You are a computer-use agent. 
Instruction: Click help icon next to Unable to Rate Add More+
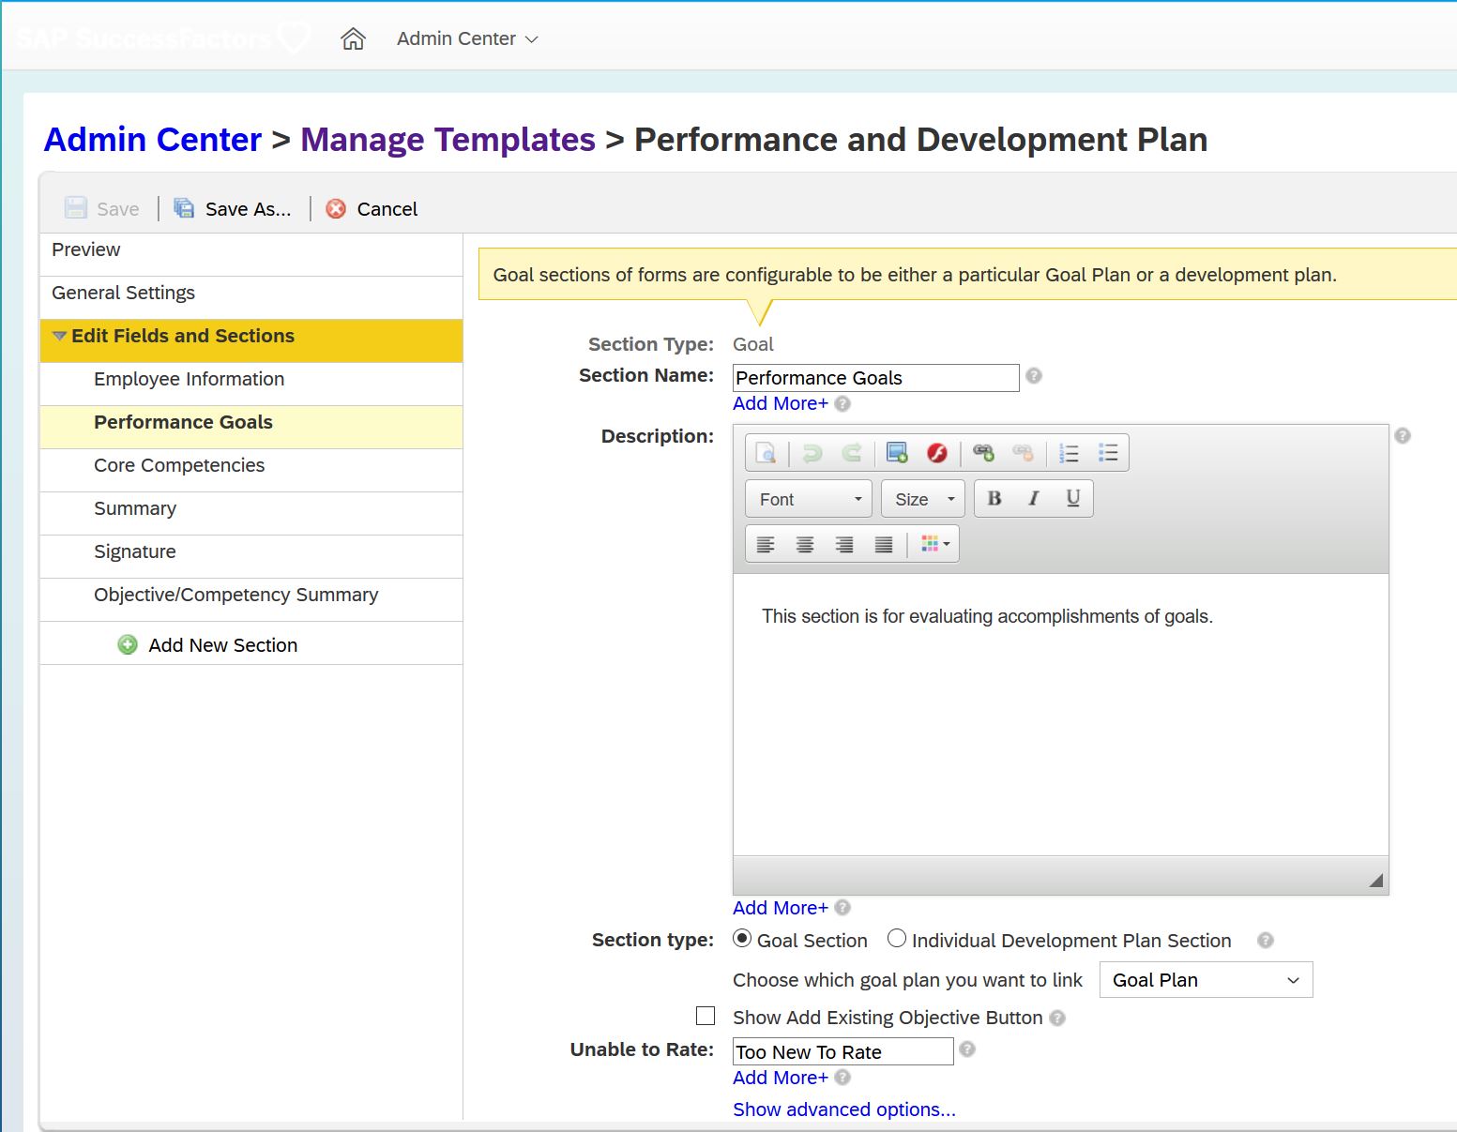842,1077
